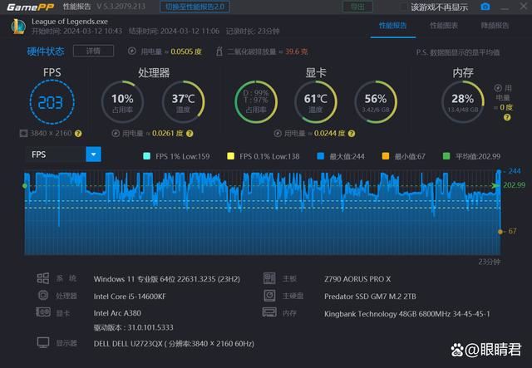This screenshot has width=532, height=368.
Task: Click the 39.6 克 carbon emission value
Action: coord(296,52)
